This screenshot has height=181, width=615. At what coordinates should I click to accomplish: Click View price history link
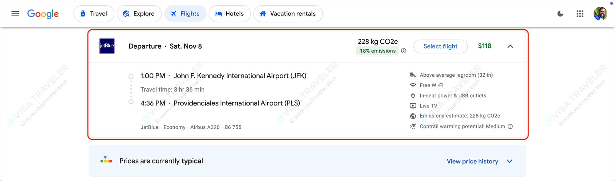[x=472, y=161]
